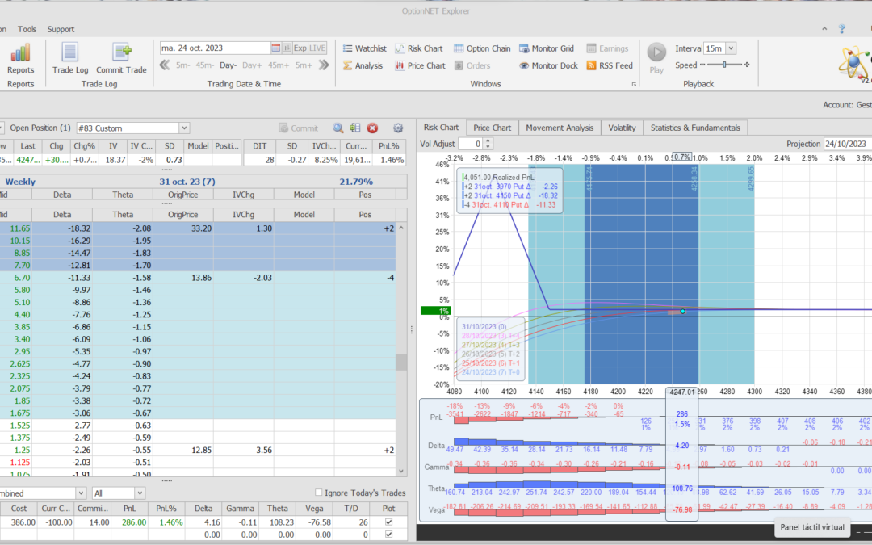The image size is (872, 545).
Task: Step back one day with Day- button
Action: (x=228, y=65)
